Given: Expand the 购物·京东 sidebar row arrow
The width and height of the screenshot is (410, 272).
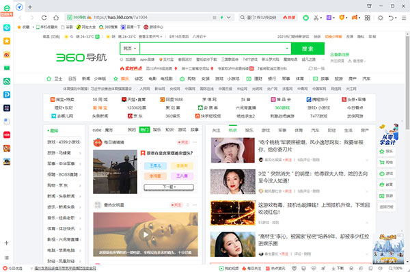Looking at the screenshot, I should tap(80, 186).
